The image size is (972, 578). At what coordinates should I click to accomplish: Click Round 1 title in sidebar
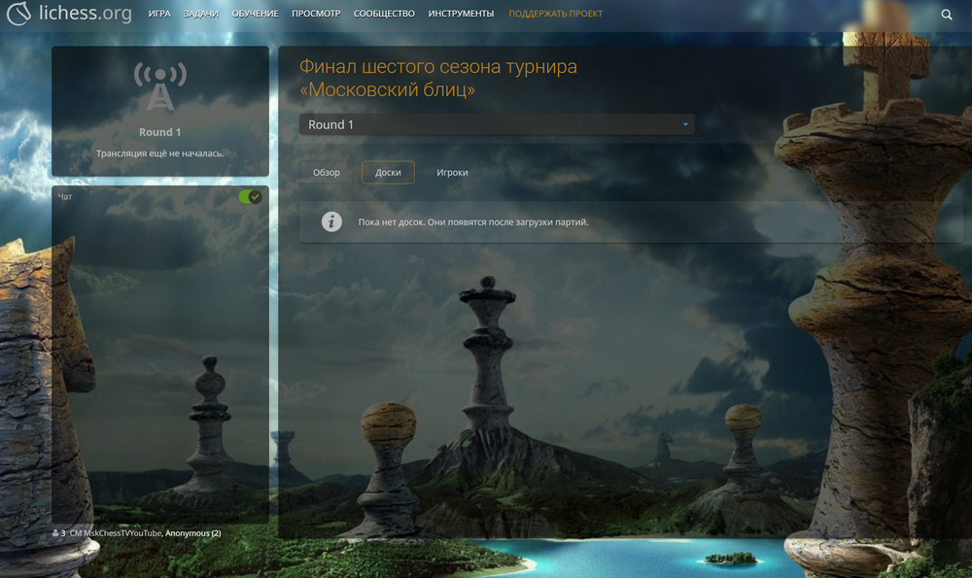(x=160, y=132)
